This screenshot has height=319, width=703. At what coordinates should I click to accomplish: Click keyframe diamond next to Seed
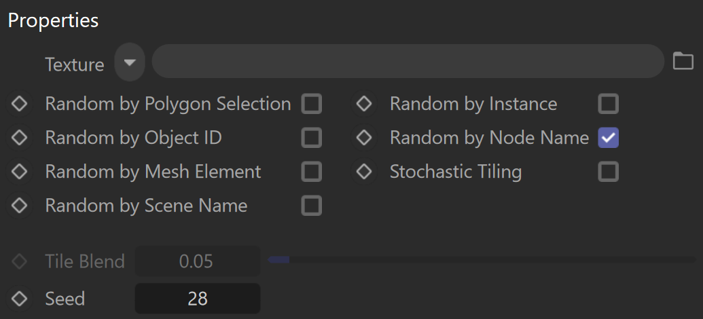19,299
